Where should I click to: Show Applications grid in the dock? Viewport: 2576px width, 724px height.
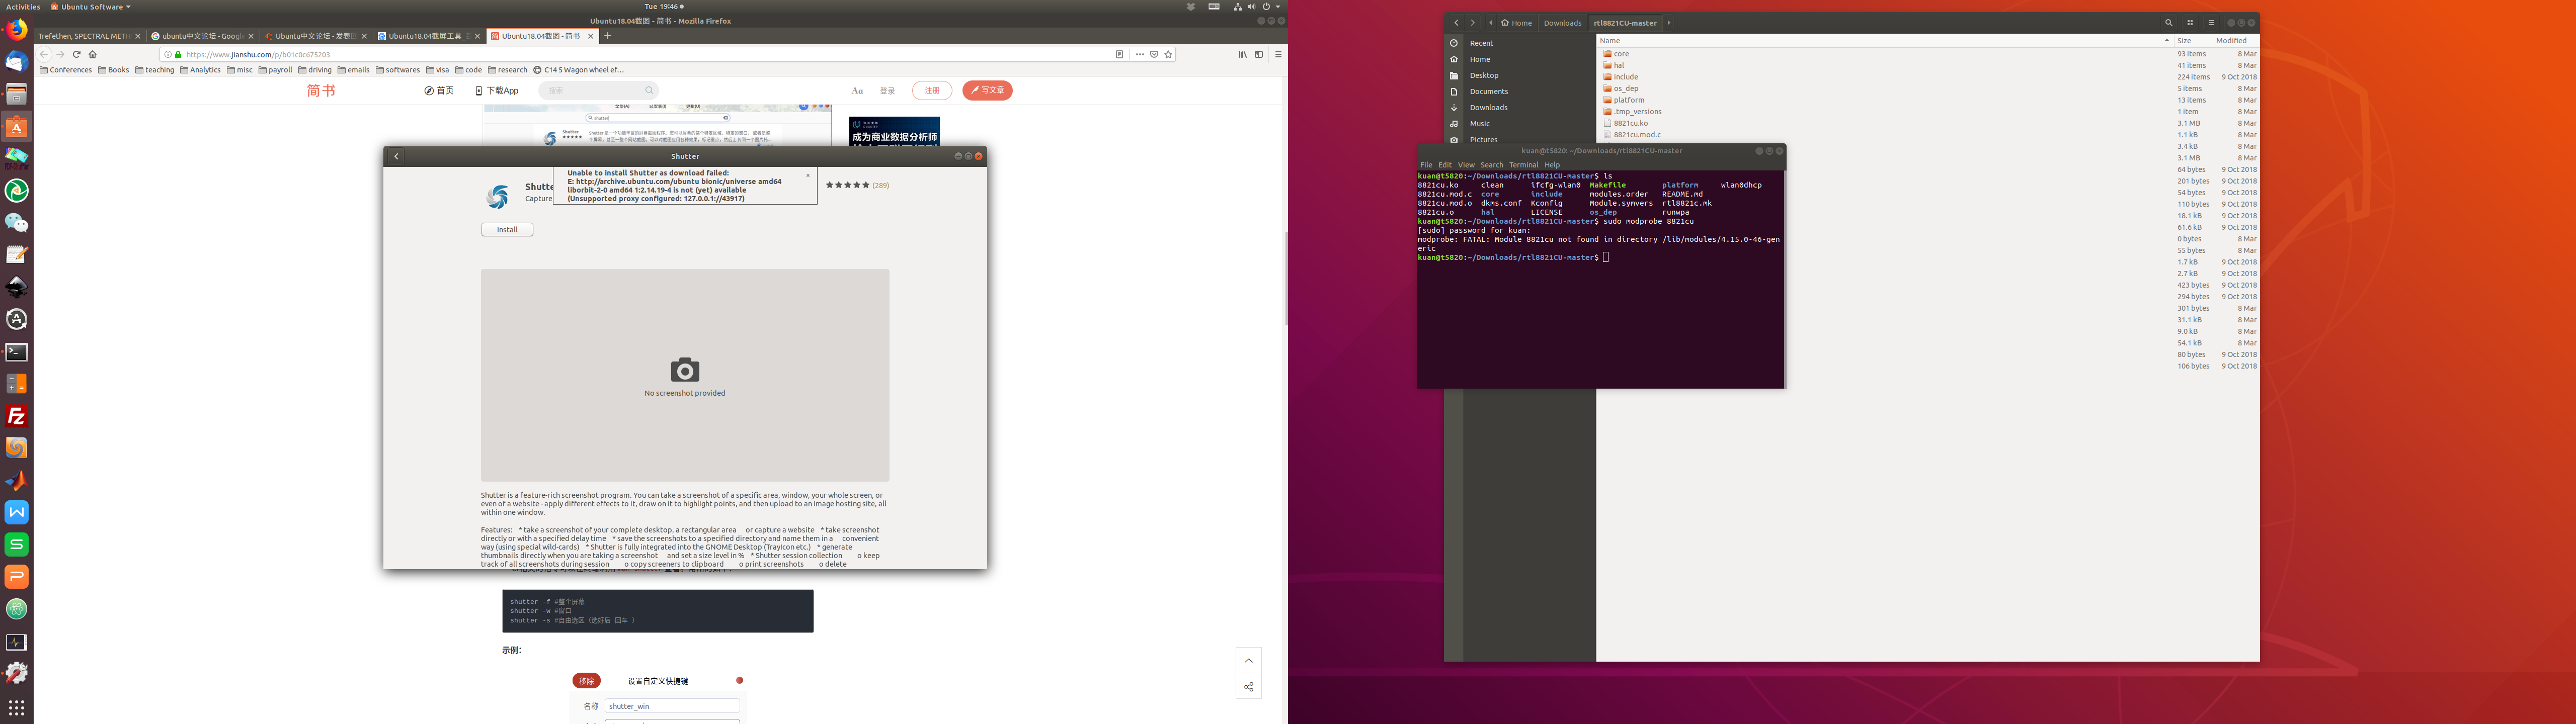point(16,707)
